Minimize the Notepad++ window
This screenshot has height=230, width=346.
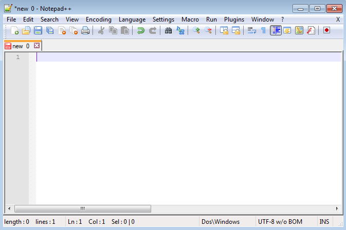(x=300, y=9)
